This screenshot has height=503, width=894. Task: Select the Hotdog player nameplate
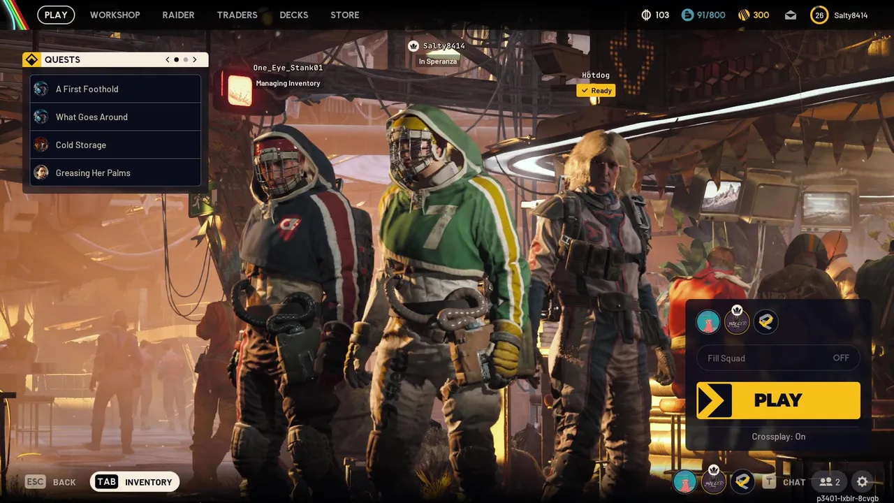pyautogui.click(x=596, y=75)
